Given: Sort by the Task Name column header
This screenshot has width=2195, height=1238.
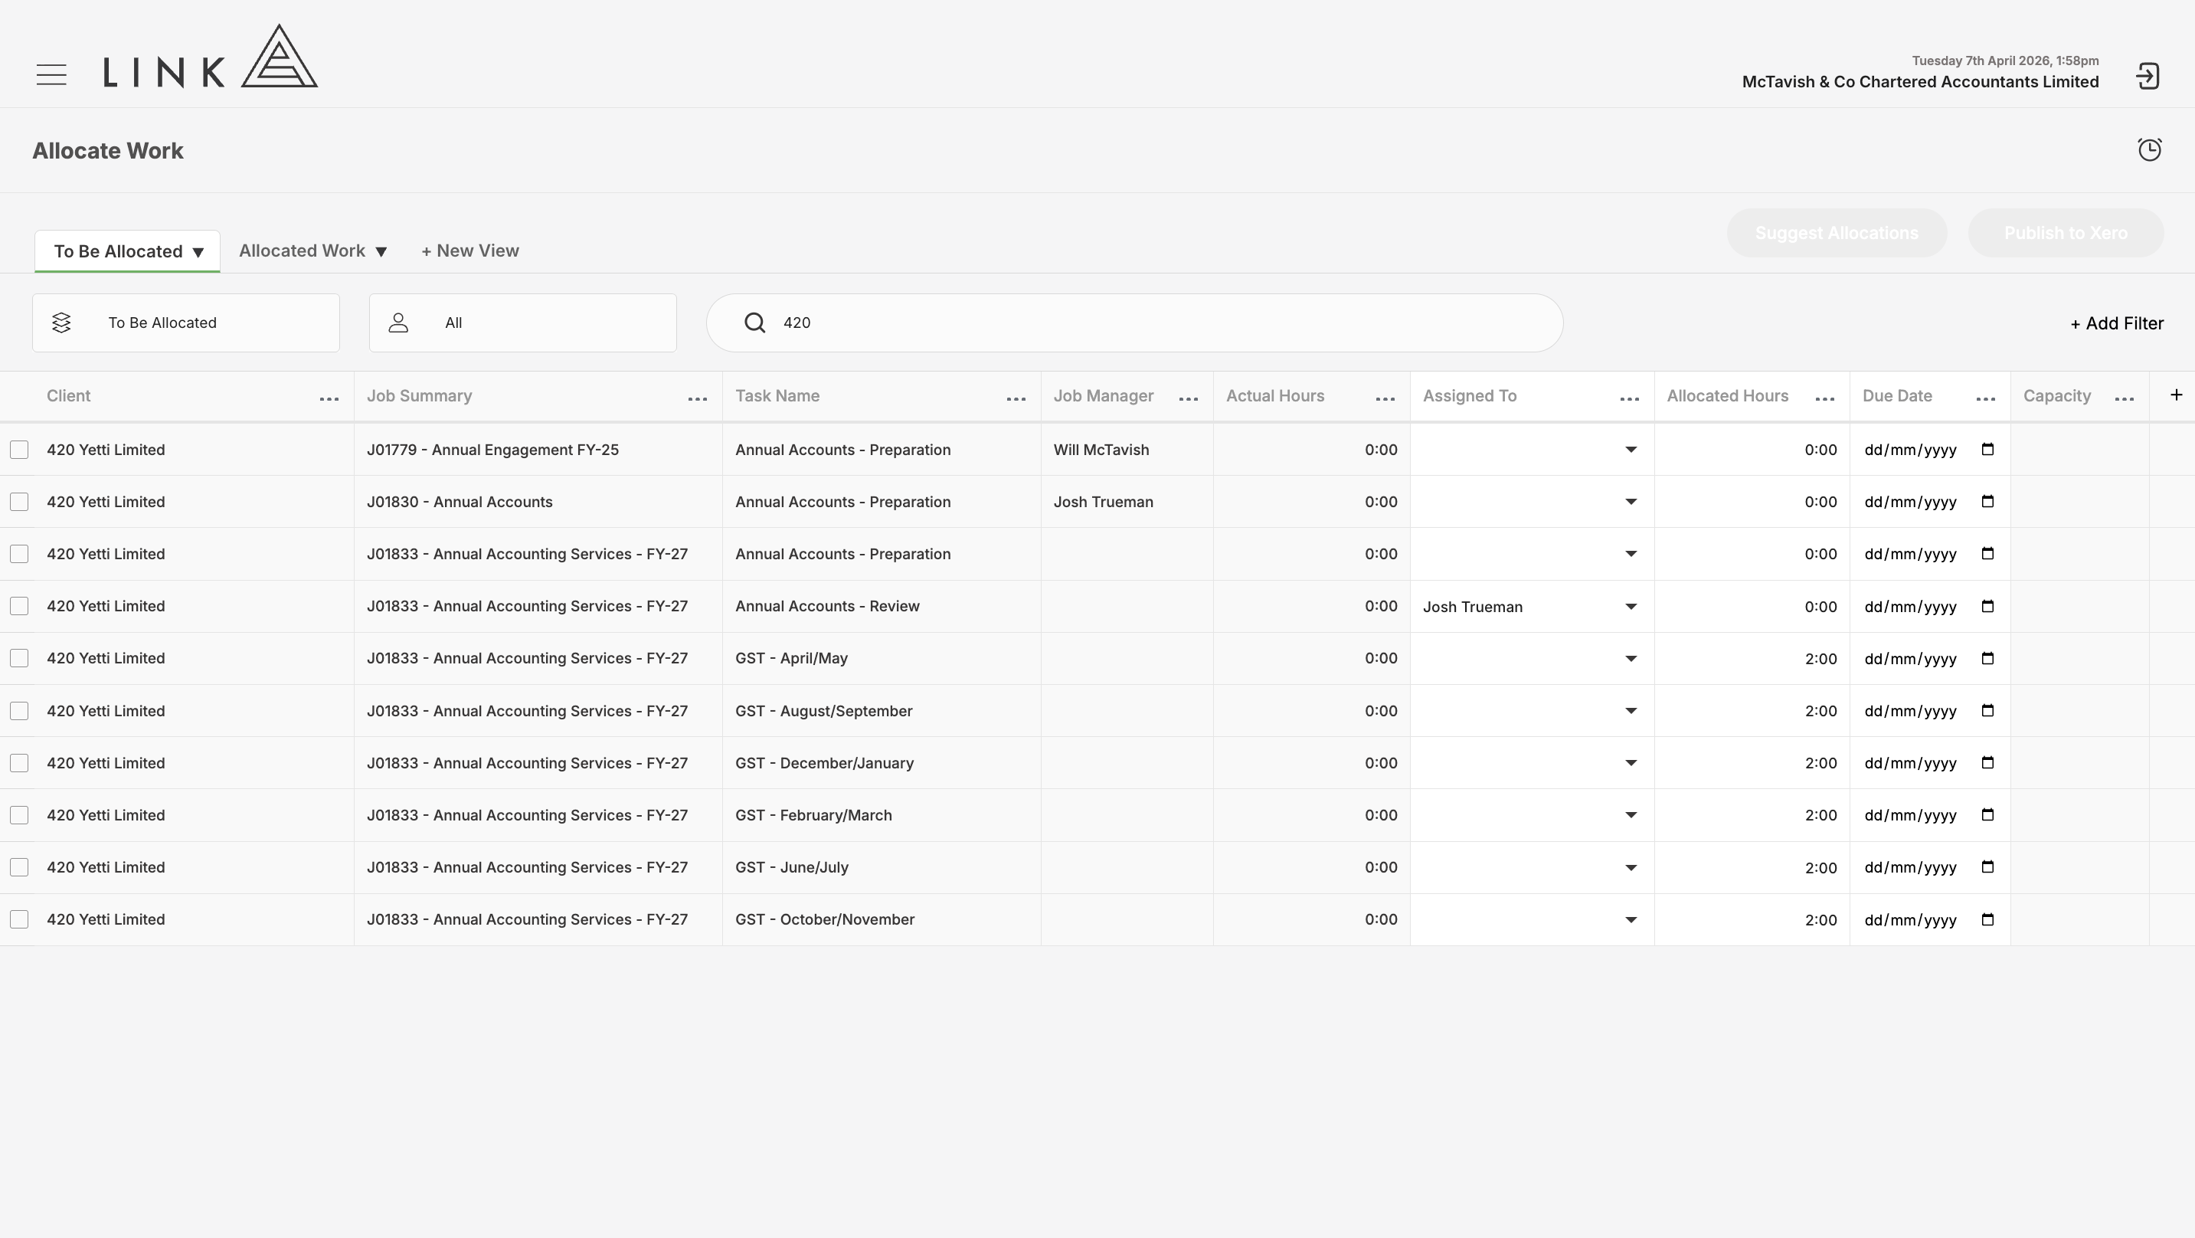Looking at the screenshot, I should (778, 395).
